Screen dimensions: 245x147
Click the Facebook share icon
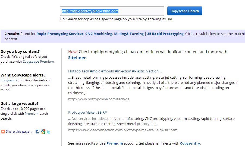(x=37, y=132)
